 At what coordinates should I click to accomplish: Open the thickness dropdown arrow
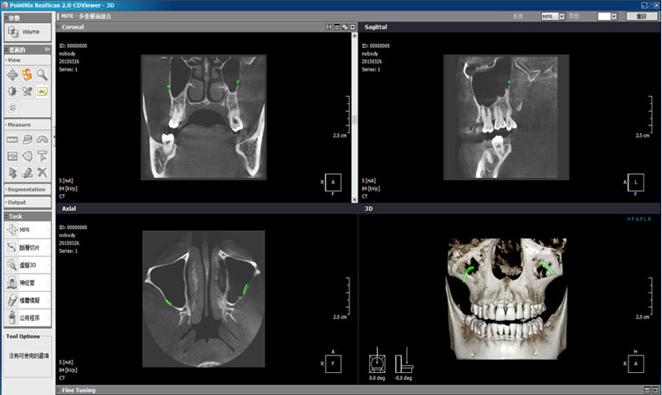(613, 17)
